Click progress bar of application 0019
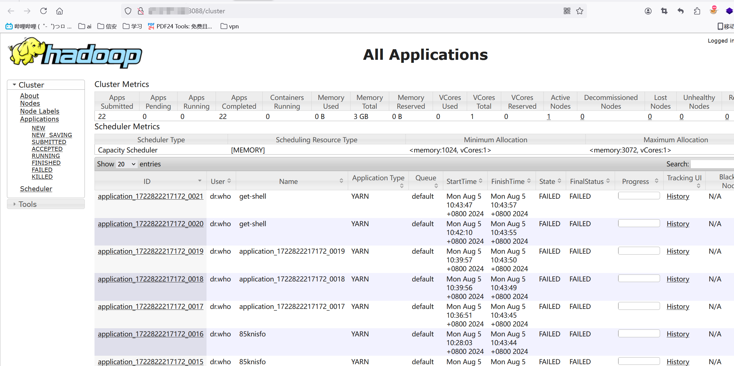The image size is (734, 366). pos(639,251)
